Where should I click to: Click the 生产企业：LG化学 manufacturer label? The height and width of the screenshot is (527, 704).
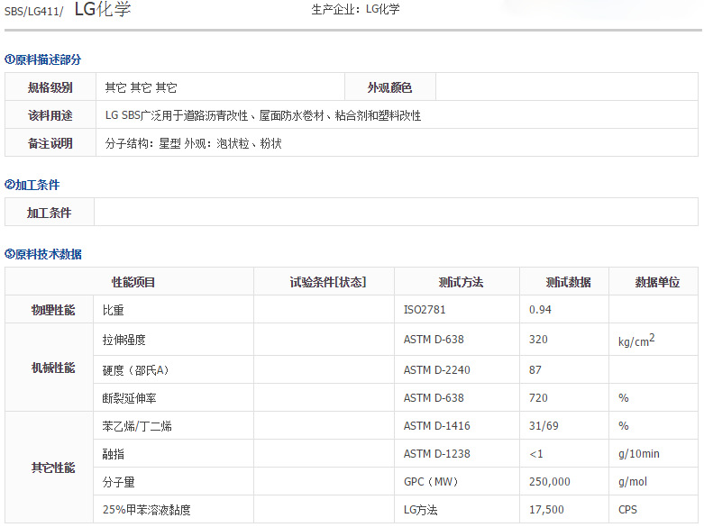tap(355, 9)
